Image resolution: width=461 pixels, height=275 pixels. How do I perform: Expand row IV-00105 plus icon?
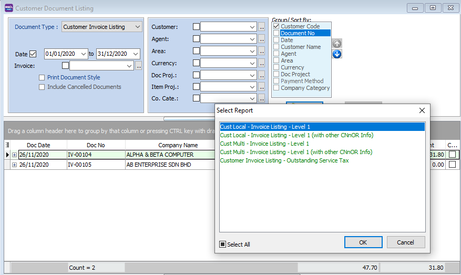point(14,165)
